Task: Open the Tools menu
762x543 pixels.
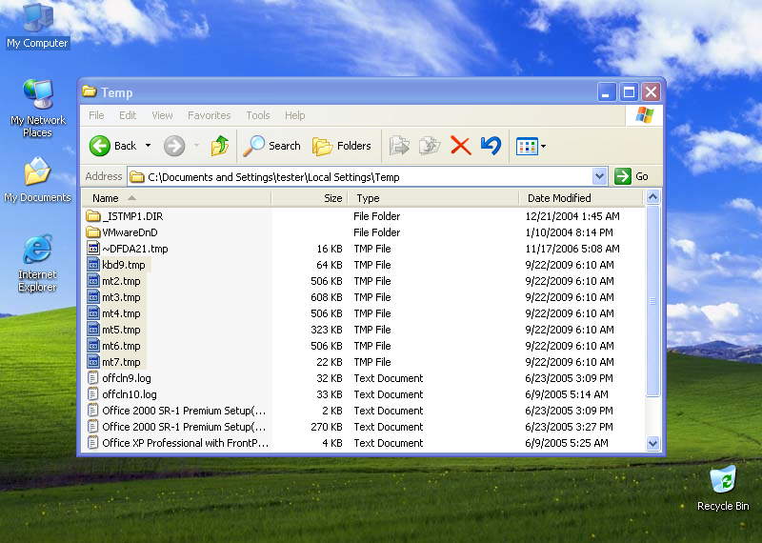Action: [258, 115]
